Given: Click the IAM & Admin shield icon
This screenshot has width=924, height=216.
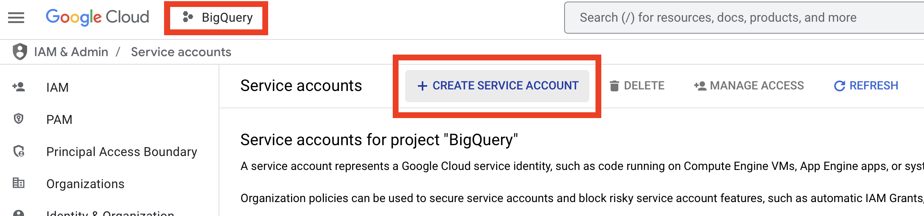Looking at the screenshot, I should (20, 52).
